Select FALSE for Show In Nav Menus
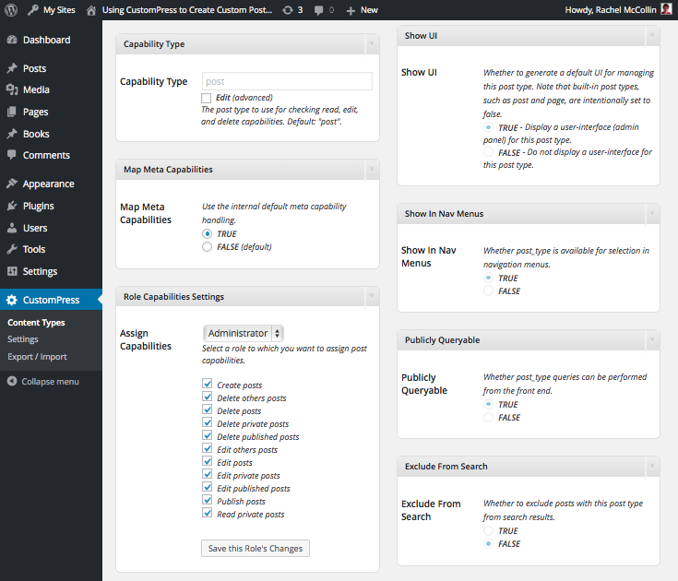Screen dimensions: 678x581 (x=488, y=290)
